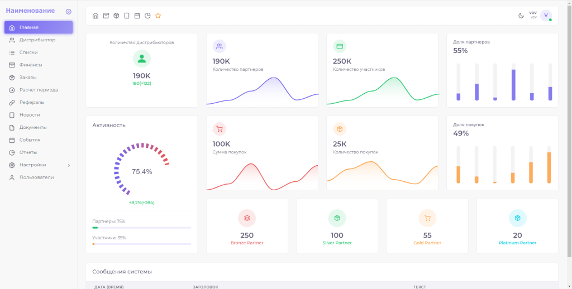The height and width of the screenshot is (289, 572).
Task: Click the Gold Partner label
Action: point(427,243)
